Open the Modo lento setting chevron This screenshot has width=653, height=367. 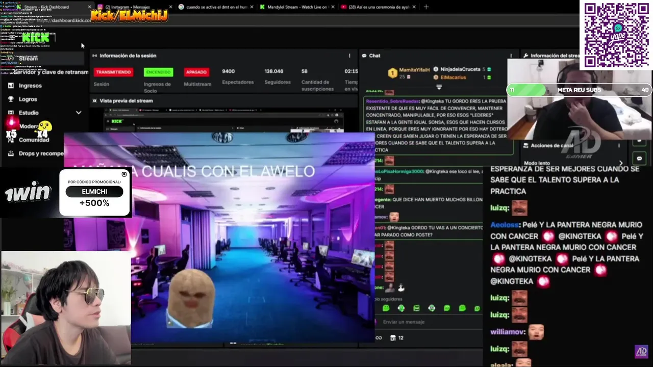point(621,163)
